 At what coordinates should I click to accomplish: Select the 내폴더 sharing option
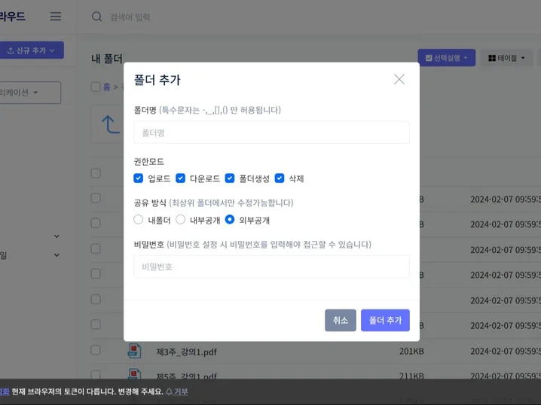tap(139, 220)
